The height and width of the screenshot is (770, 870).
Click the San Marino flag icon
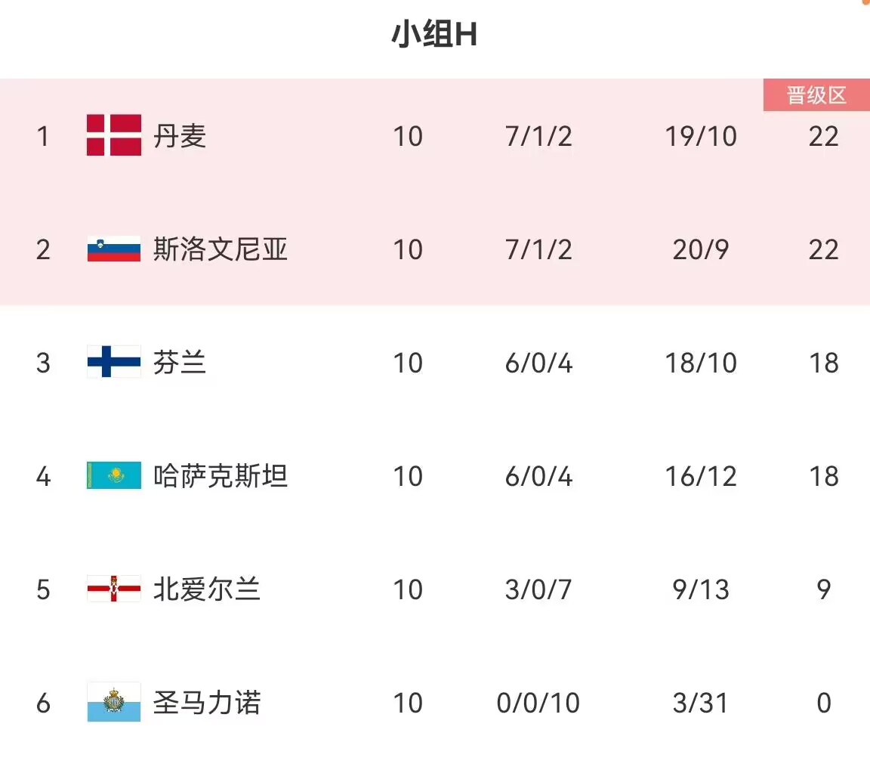(114, 703)
